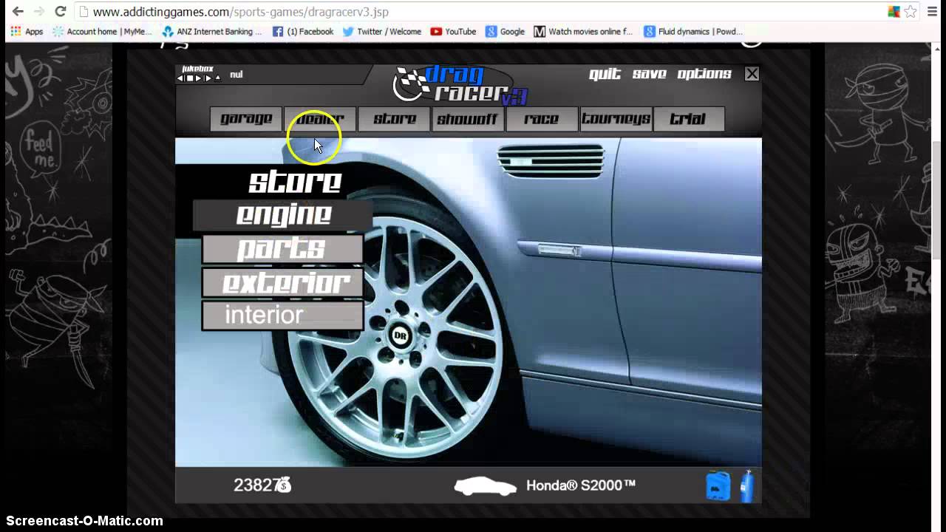Viewport: 946px width, 532px height.
Task: Select engine in the store menu
Action: coord(283,215)
